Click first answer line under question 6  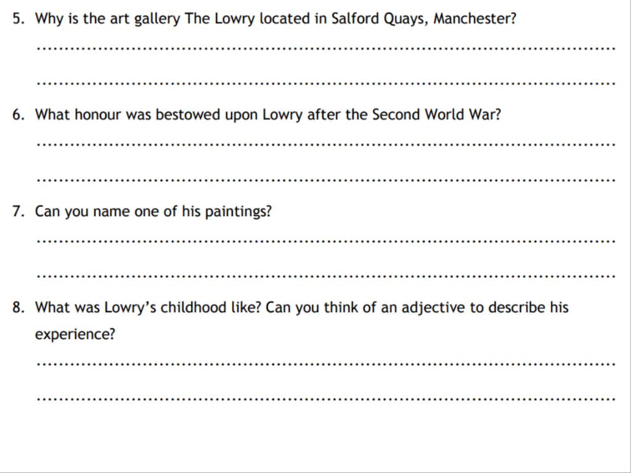pyautogui.click(x=326, y=144)
